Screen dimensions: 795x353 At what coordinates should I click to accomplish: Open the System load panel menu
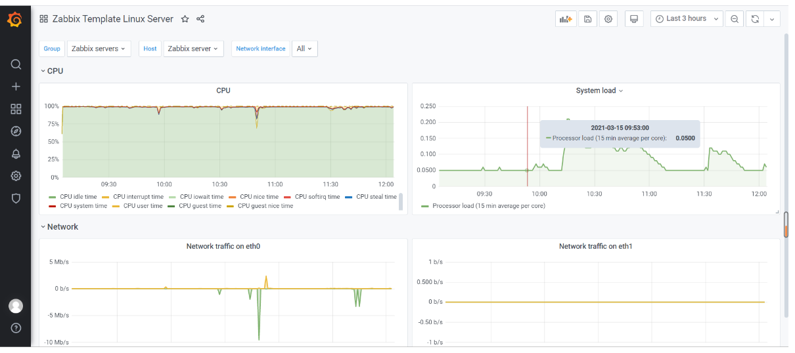[x=599, y=91]
